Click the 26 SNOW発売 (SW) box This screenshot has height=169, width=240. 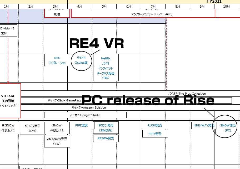[x=57, y=141]
